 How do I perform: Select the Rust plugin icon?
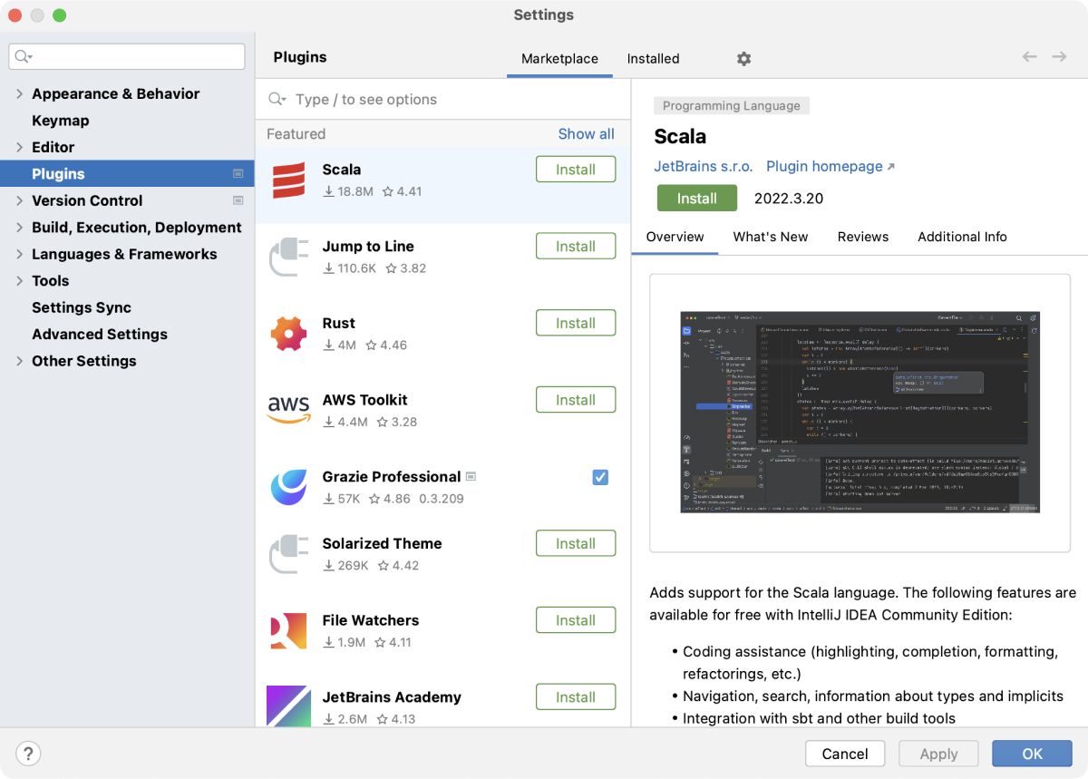click(290, 332)
